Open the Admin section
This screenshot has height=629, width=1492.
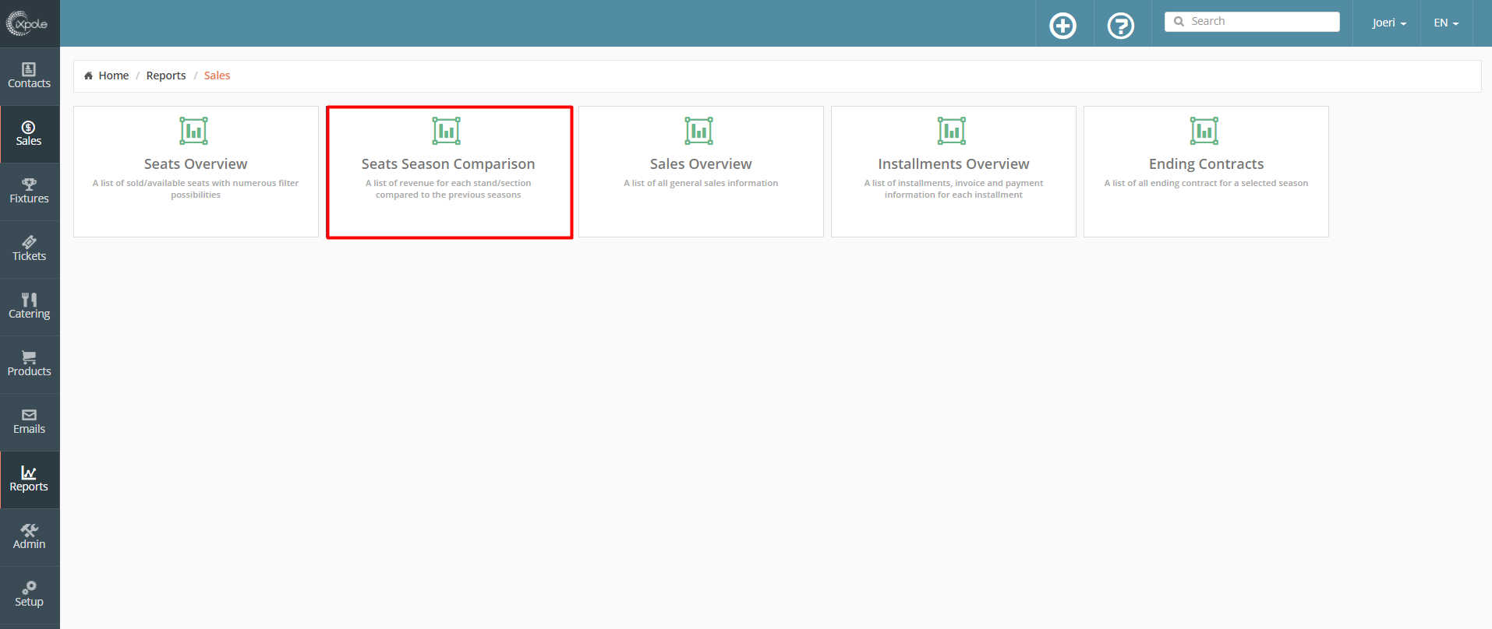[x=30, y=537]
